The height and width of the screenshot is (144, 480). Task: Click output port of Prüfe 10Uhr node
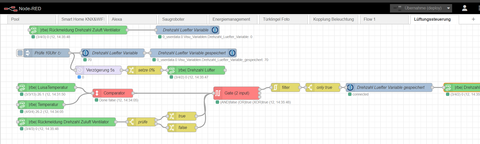70,53
